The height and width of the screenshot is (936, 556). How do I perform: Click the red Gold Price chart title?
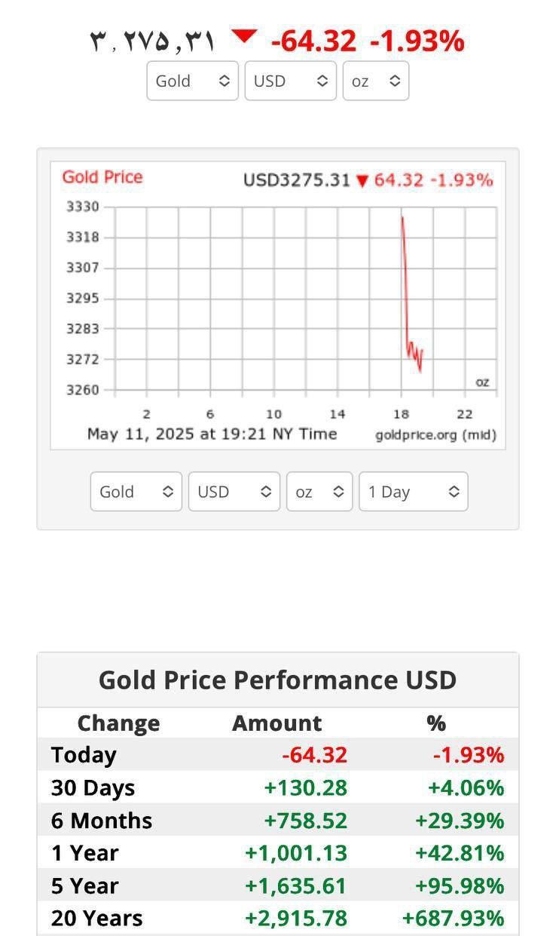(102, 177)
